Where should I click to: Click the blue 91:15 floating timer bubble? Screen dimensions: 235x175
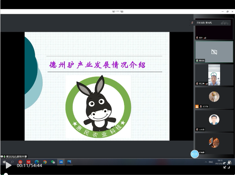point(194,154)
